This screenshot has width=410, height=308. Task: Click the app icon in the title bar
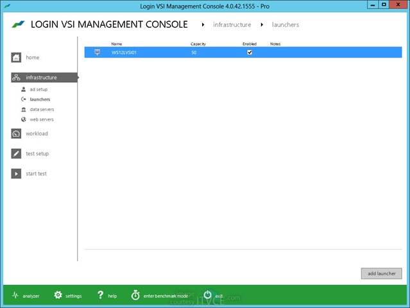click(x=7, y=6)
